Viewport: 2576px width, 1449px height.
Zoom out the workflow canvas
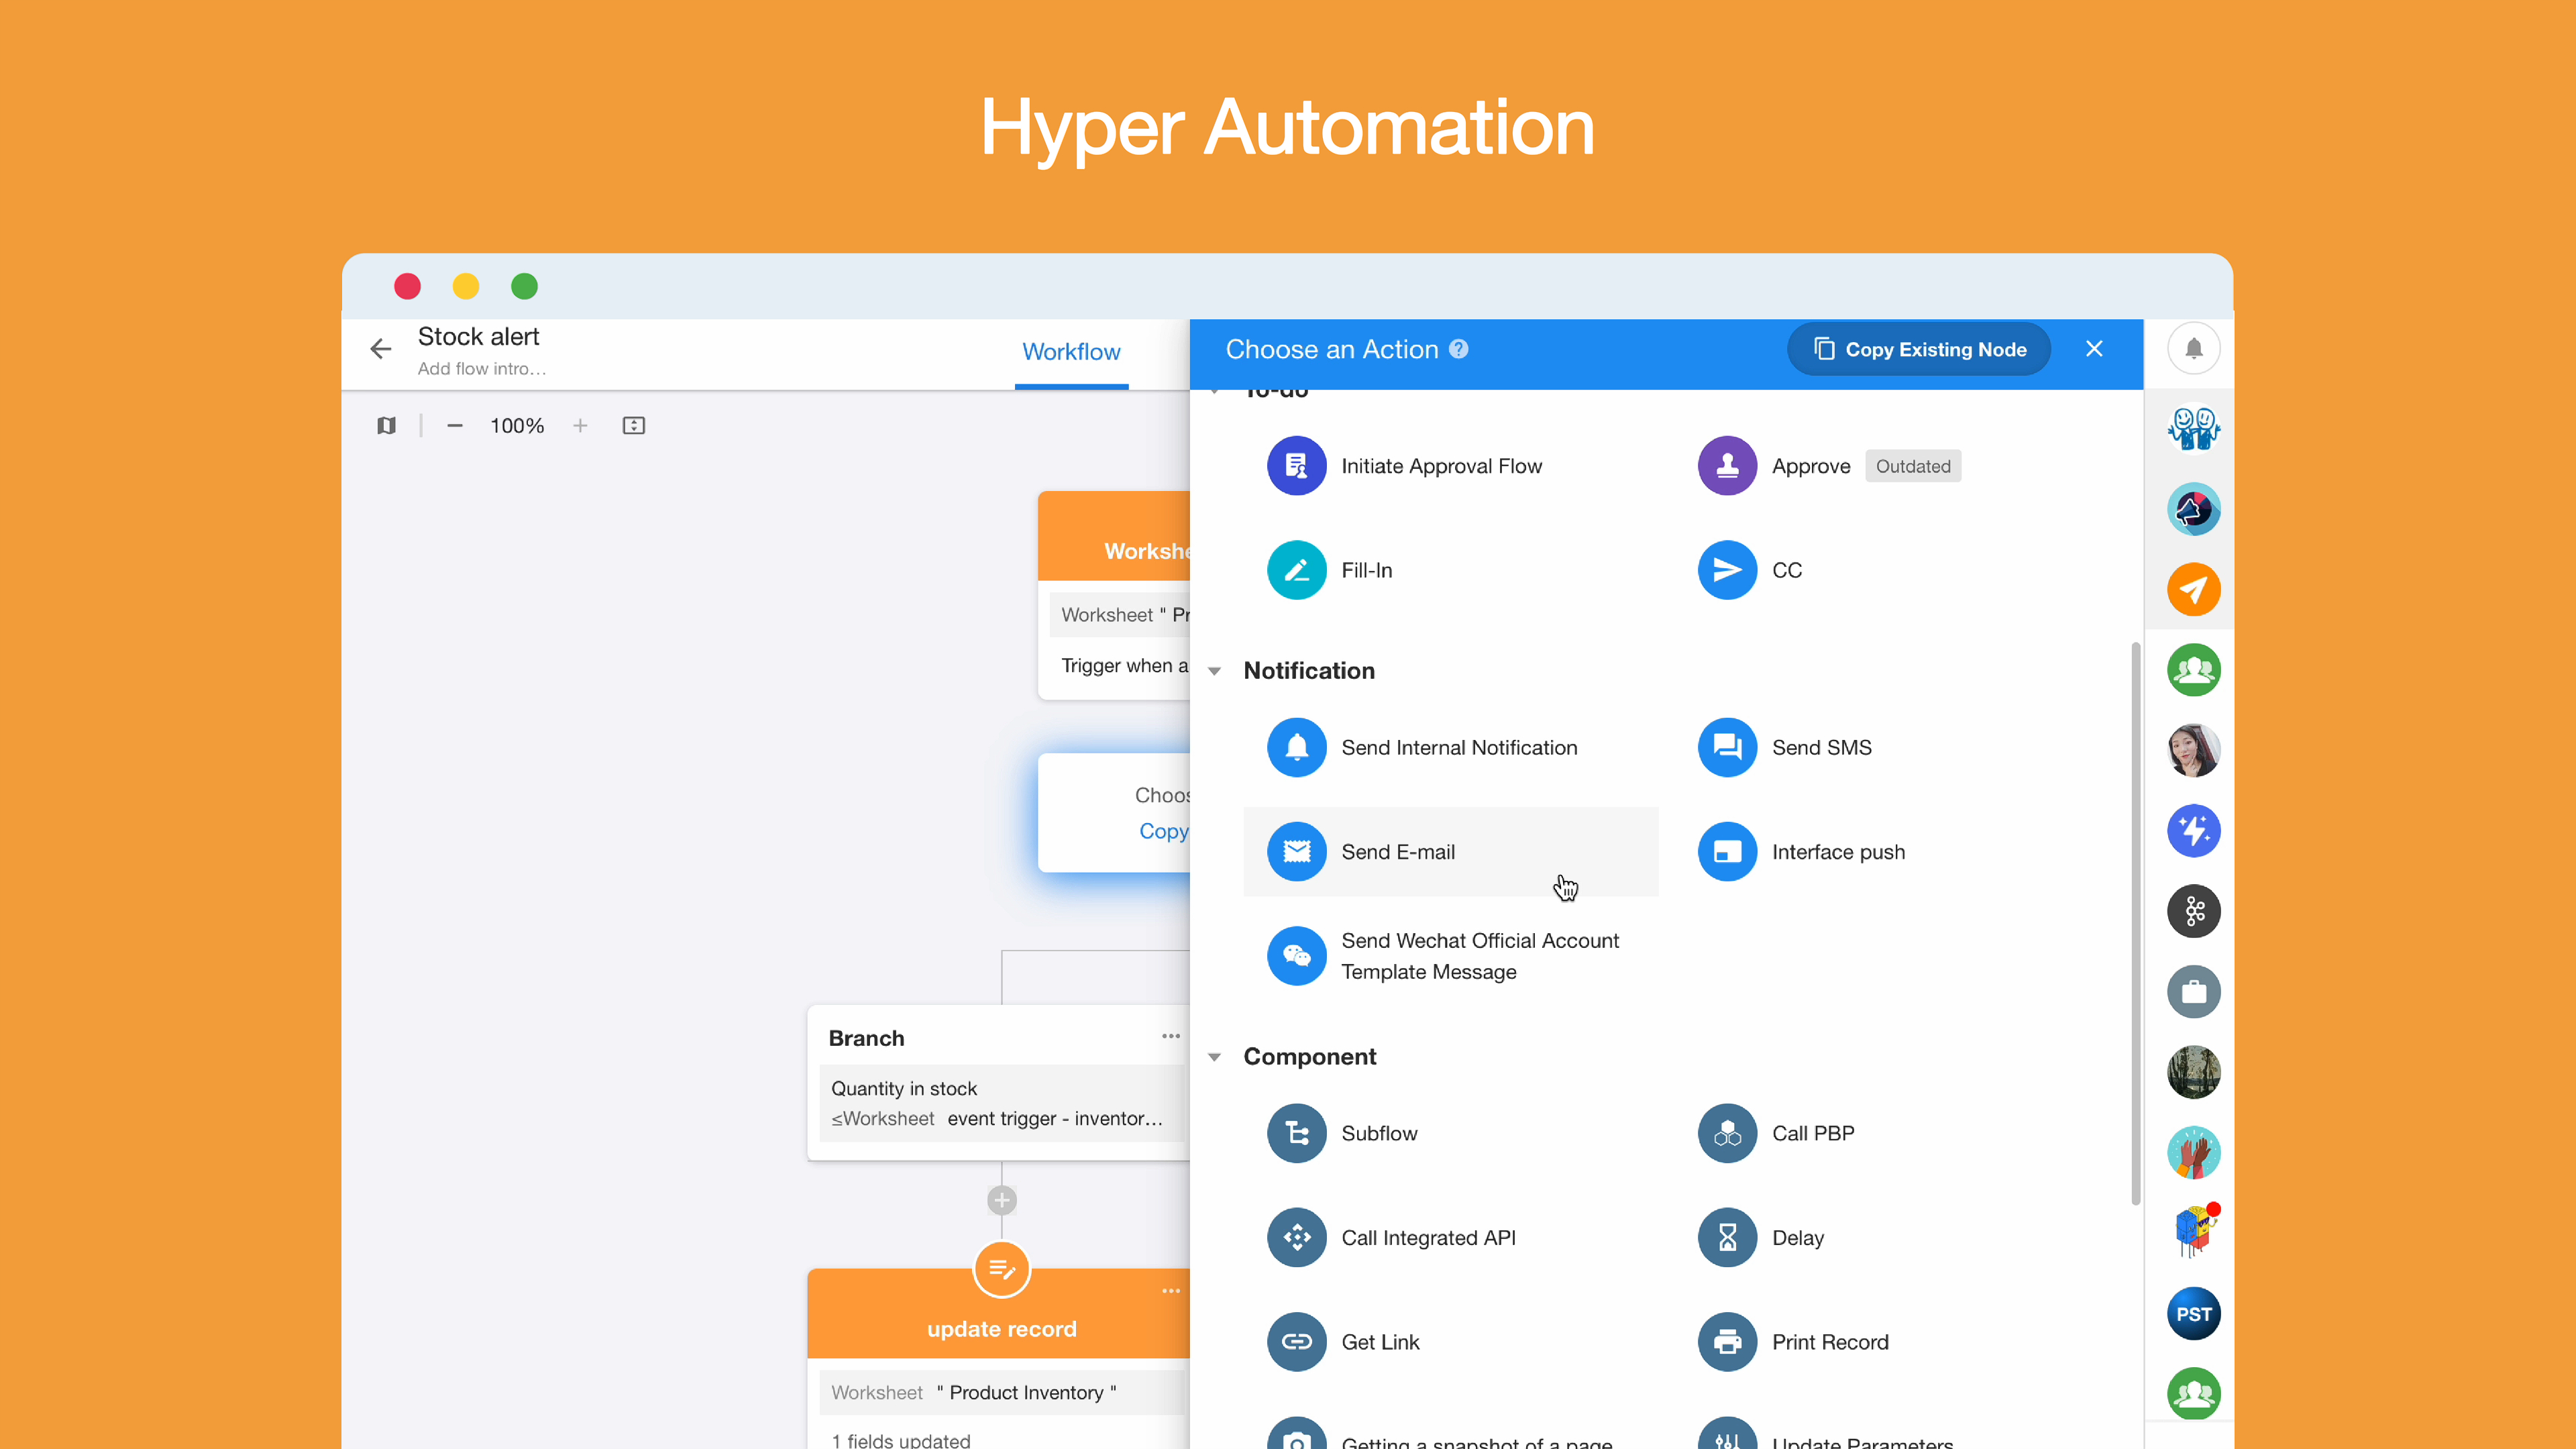click(455, 425)
